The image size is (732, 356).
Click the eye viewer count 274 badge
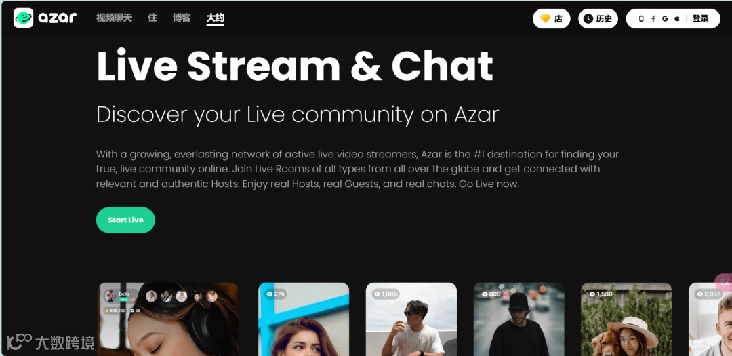[275, 294]
